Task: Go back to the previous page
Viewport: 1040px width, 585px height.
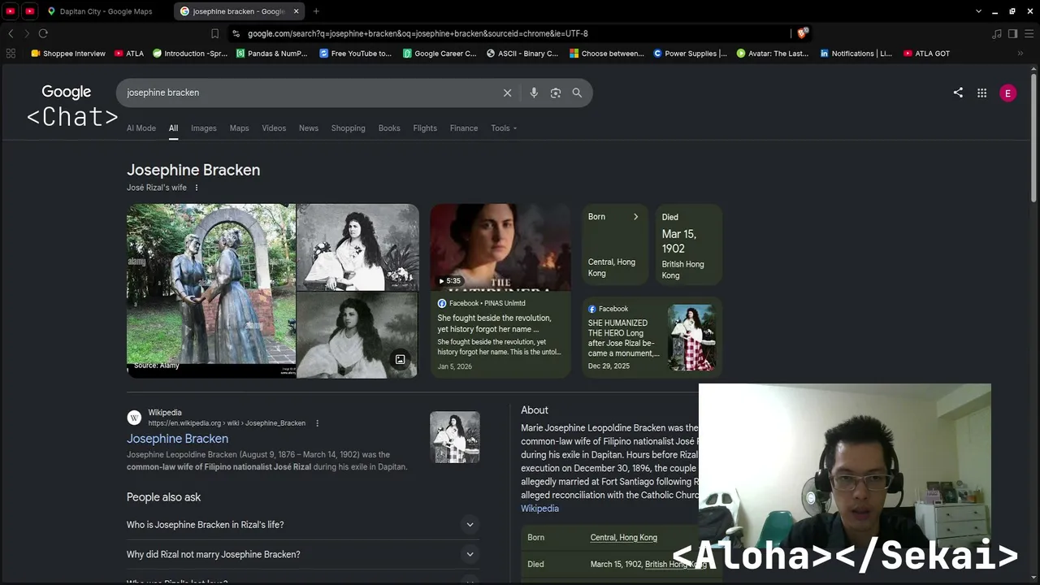Action: coord(11,33)
